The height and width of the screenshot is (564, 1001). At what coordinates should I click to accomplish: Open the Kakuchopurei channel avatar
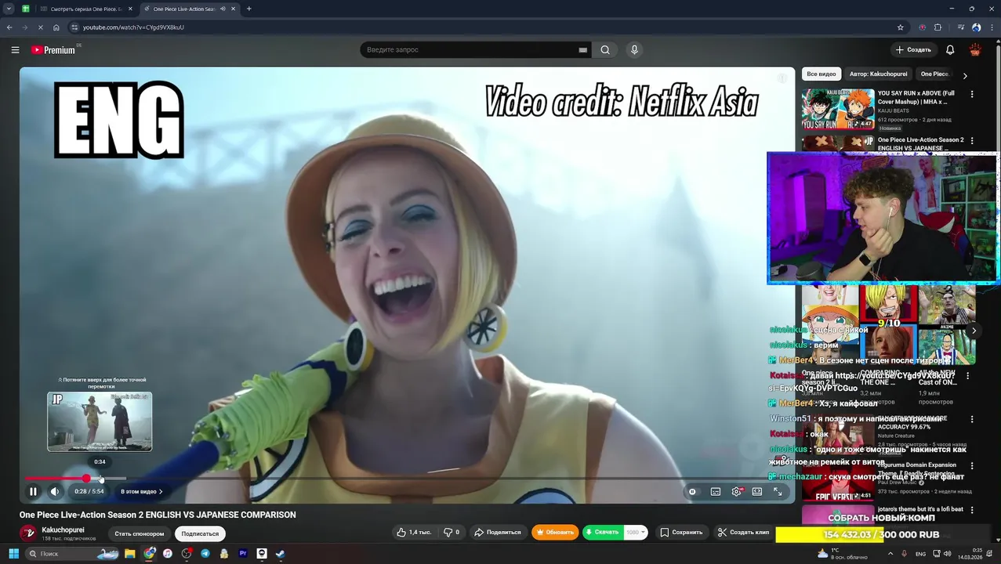[28, 533]
